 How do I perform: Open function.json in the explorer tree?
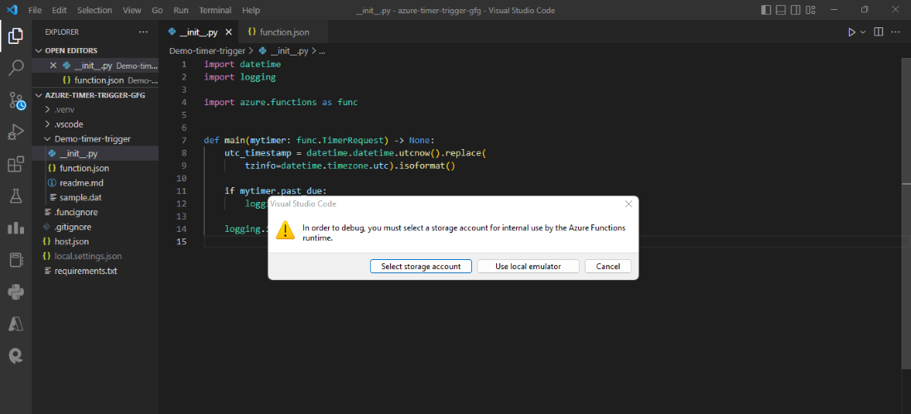point(95,168)
